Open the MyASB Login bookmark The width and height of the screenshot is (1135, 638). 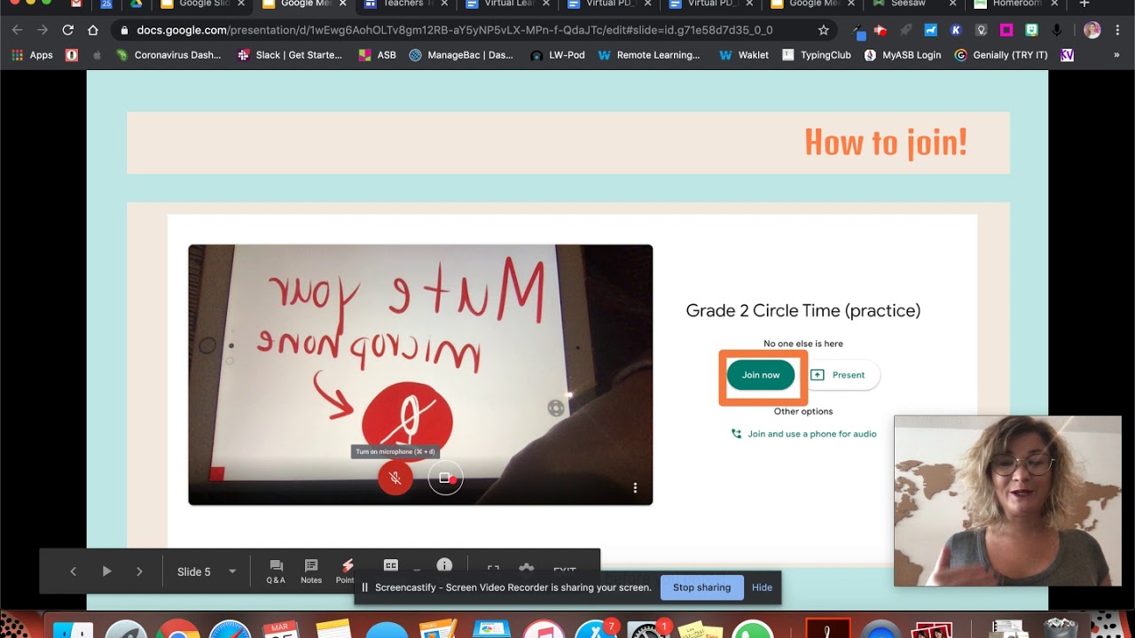point(903,55)
